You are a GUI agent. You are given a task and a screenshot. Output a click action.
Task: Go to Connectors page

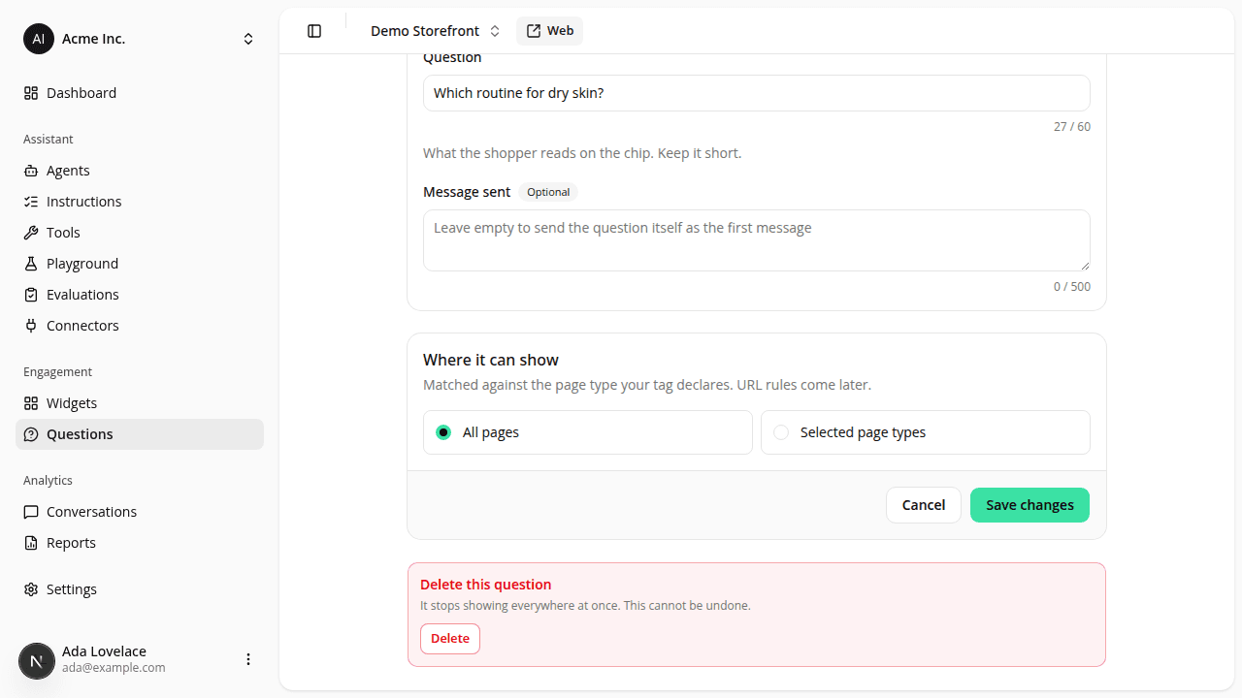click(140, 326)
